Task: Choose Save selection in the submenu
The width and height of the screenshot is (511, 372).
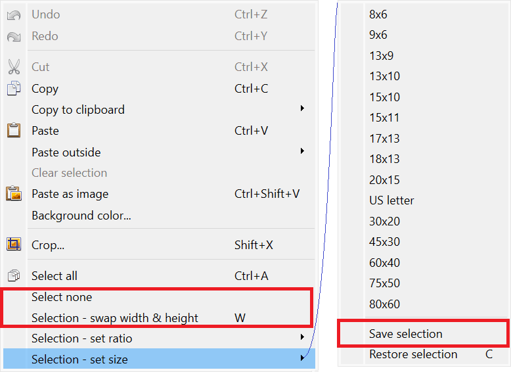Action: pyautogui.click(x=406, y=334)
